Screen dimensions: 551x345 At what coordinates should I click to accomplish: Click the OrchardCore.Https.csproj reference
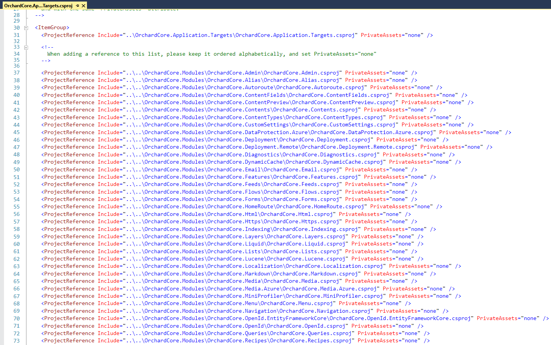pyautogui.click(x=229, y=222)
